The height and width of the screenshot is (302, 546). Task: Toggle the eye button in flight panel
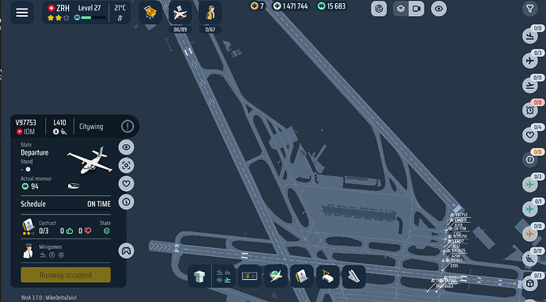click(126, 147)
